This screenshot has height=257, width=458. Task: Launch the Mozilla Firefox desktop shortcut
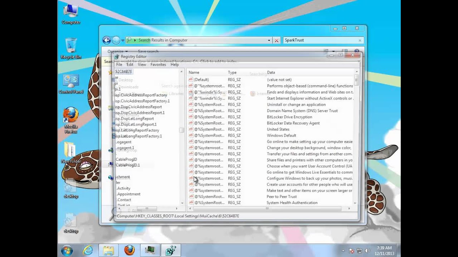click(71, 120)
